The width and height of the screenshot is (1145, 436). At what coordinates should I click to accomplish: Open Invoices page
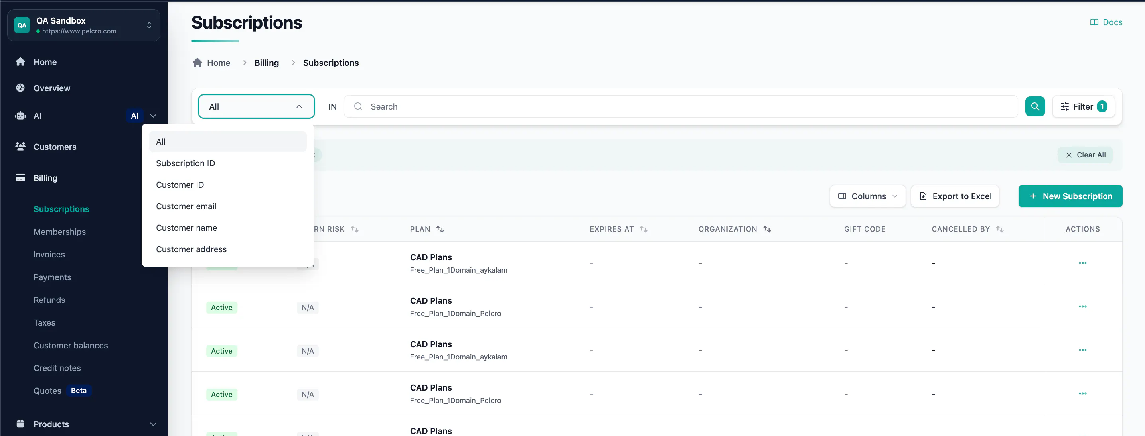(x=49, y=254)
